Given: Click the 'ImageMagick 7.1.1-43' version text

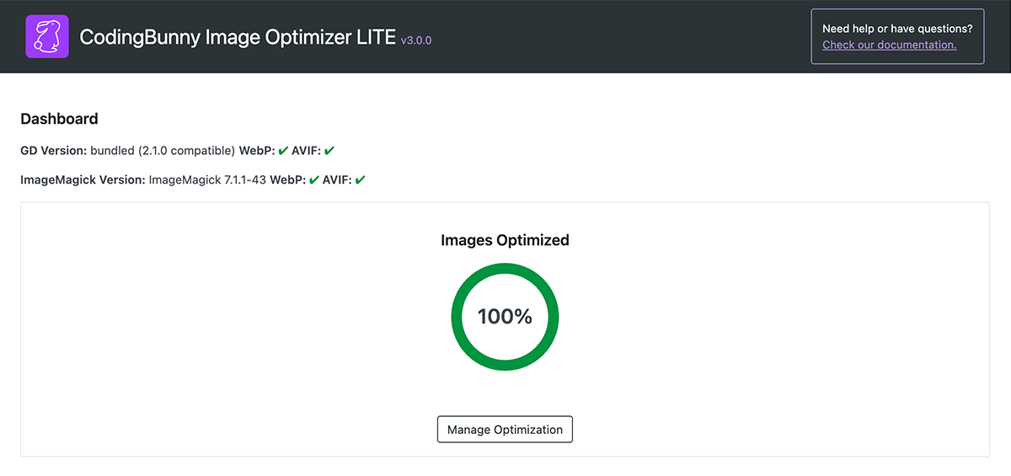Looking at the screenshot, I should coord(207,180).
